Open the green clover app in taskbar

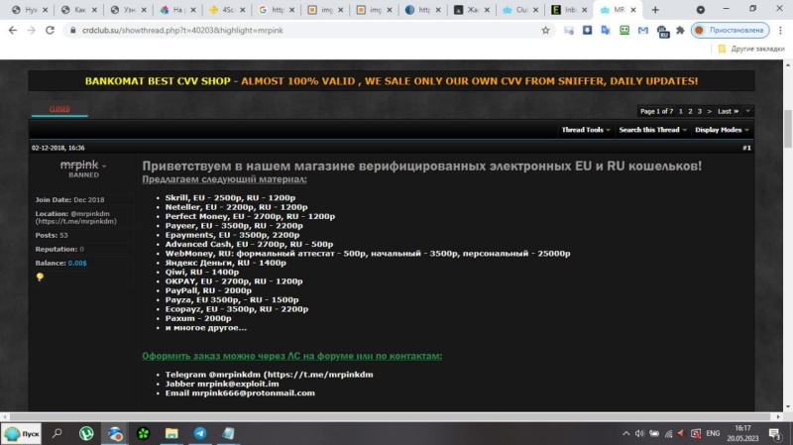pos(144,433)
